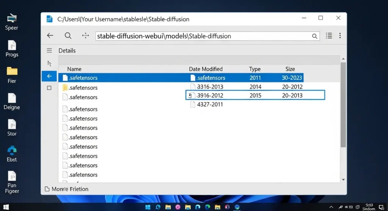The height and width of the screenshot is (211, 388).
Task: Click the 2011 Type cell
Action: (255, 78)
